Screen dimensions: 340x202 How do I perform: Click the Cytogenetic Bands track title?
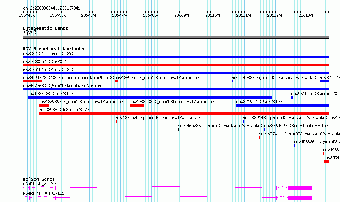point(45,28)
